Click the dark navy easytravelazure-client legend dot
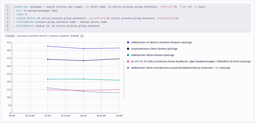The height and width of the screenshot is (123, 255). coord(128,48)
